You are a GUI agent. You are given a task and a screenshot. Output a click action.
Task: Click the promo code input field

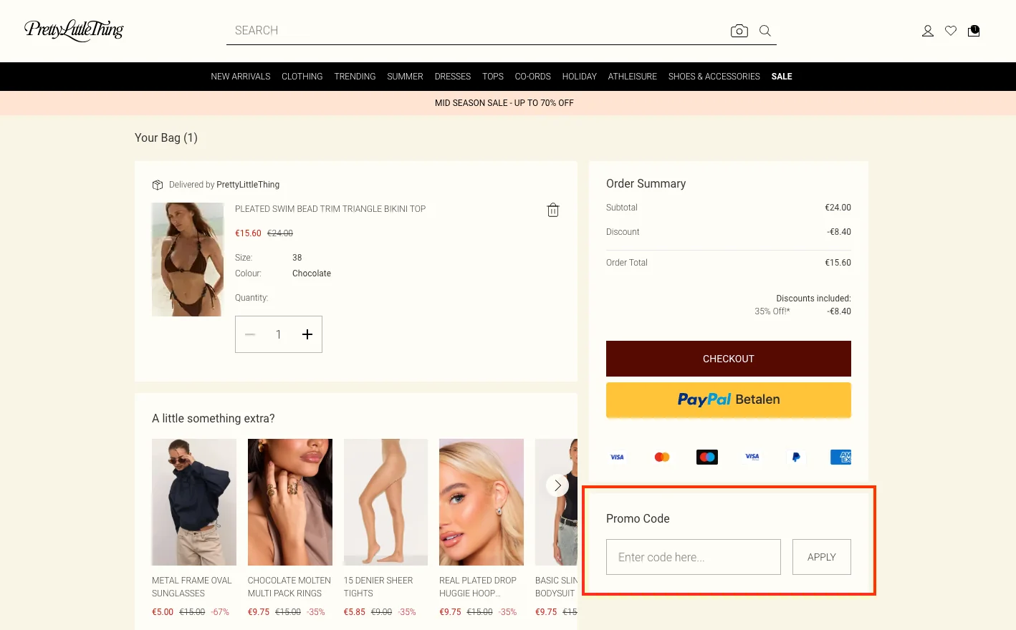pos(694,557)
